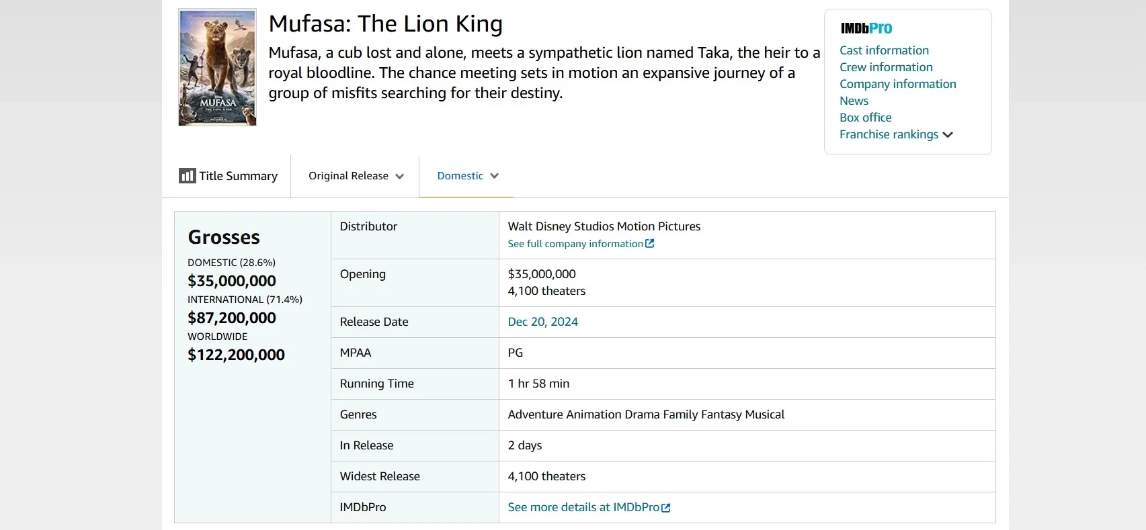Click the Franchise rankings link
Image resolution: width=1146 pixels, height=530 pixels.
tap(889, 134)
